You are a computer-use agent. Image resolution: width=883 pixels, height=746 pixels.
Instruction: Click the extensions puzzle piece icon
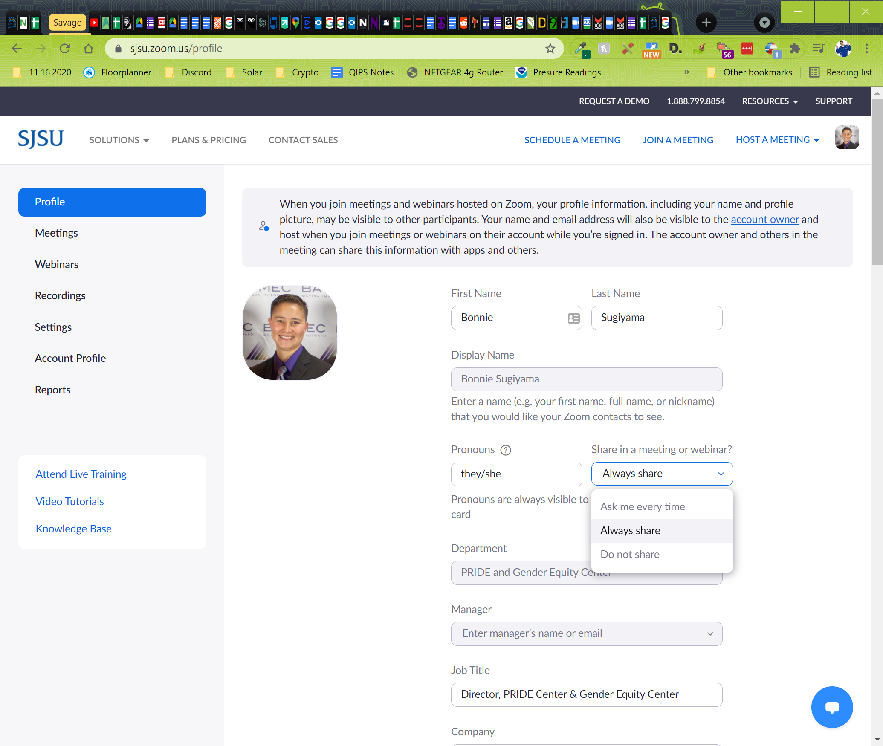(795, 48)
